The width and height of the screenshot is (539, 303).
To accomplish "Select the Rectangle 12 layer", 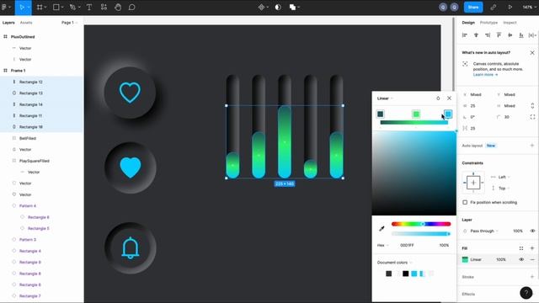I will pos(31,82).
